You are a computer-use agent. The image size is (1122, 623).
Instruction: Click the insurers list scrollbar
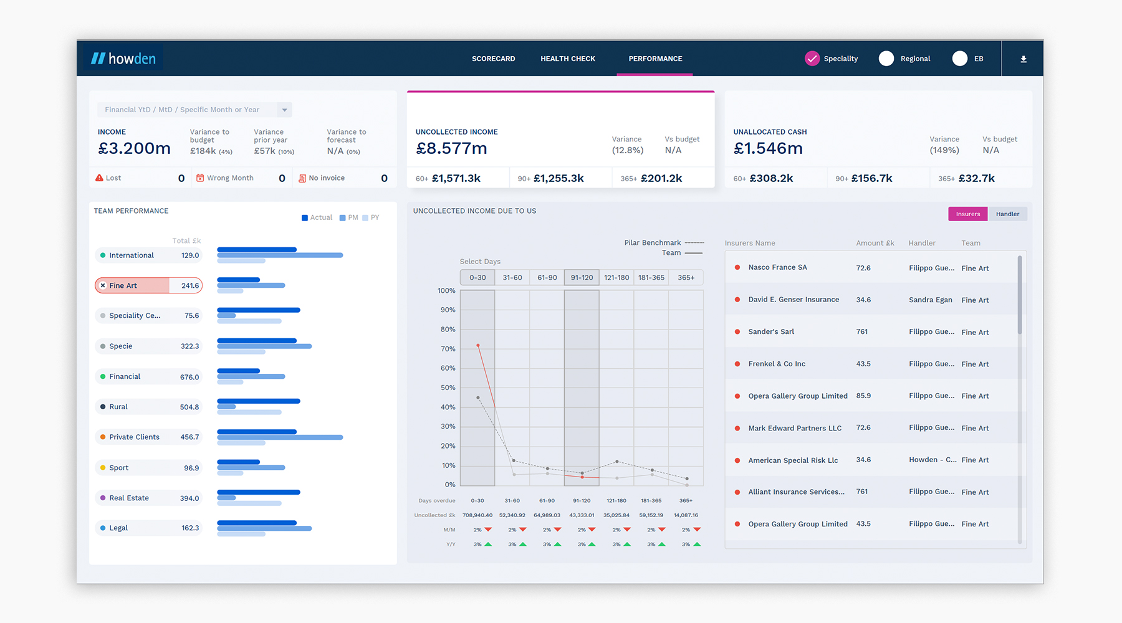[1020, 295]
